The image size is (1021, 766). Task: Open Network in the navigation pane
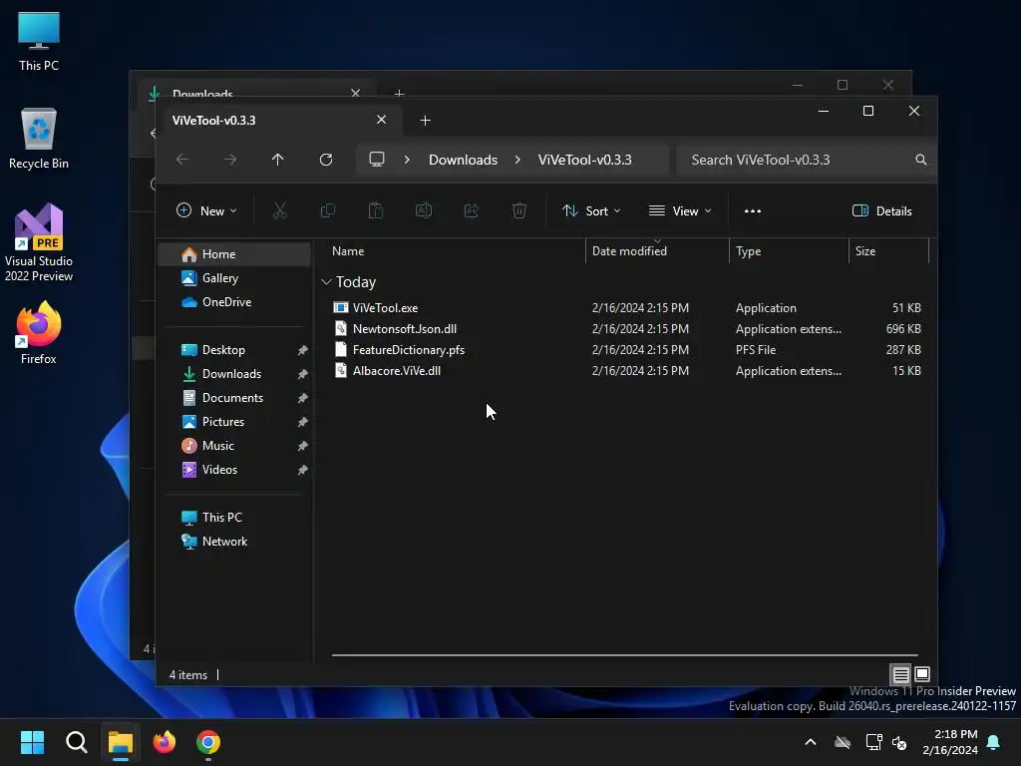234,542
